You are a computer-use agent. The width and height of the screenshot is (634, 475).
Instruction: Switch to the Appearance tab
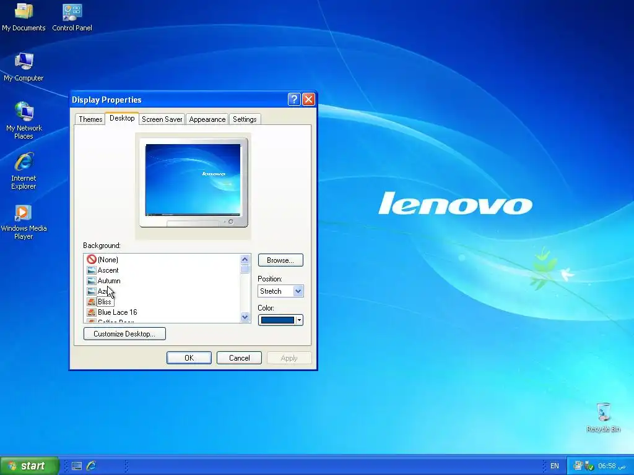click(207, 119)
